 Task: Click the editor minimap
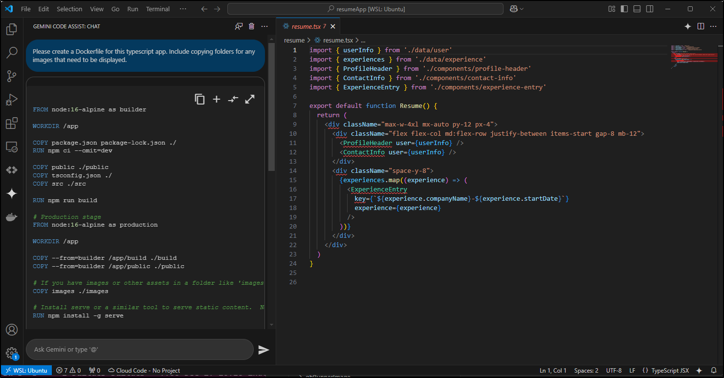point(694,57)
